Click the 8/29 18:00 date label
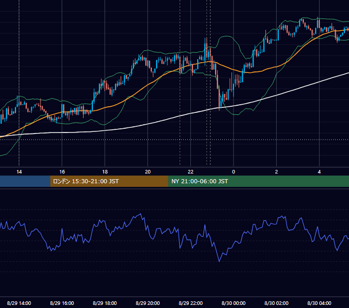This screenshot has width=349, height=308. click(x=105, y=303)
